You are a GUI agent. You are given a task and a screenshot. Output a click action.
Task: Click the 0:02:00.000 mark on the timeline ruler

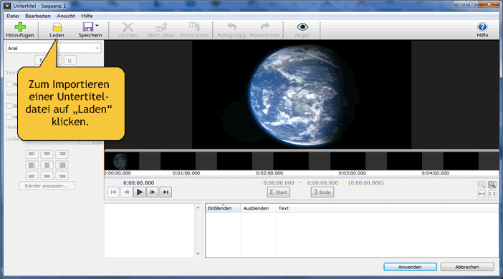269,173
